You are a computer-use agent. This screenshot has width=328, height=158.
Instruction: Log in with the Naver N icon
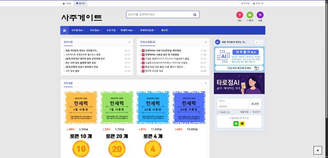coord(236,124)
